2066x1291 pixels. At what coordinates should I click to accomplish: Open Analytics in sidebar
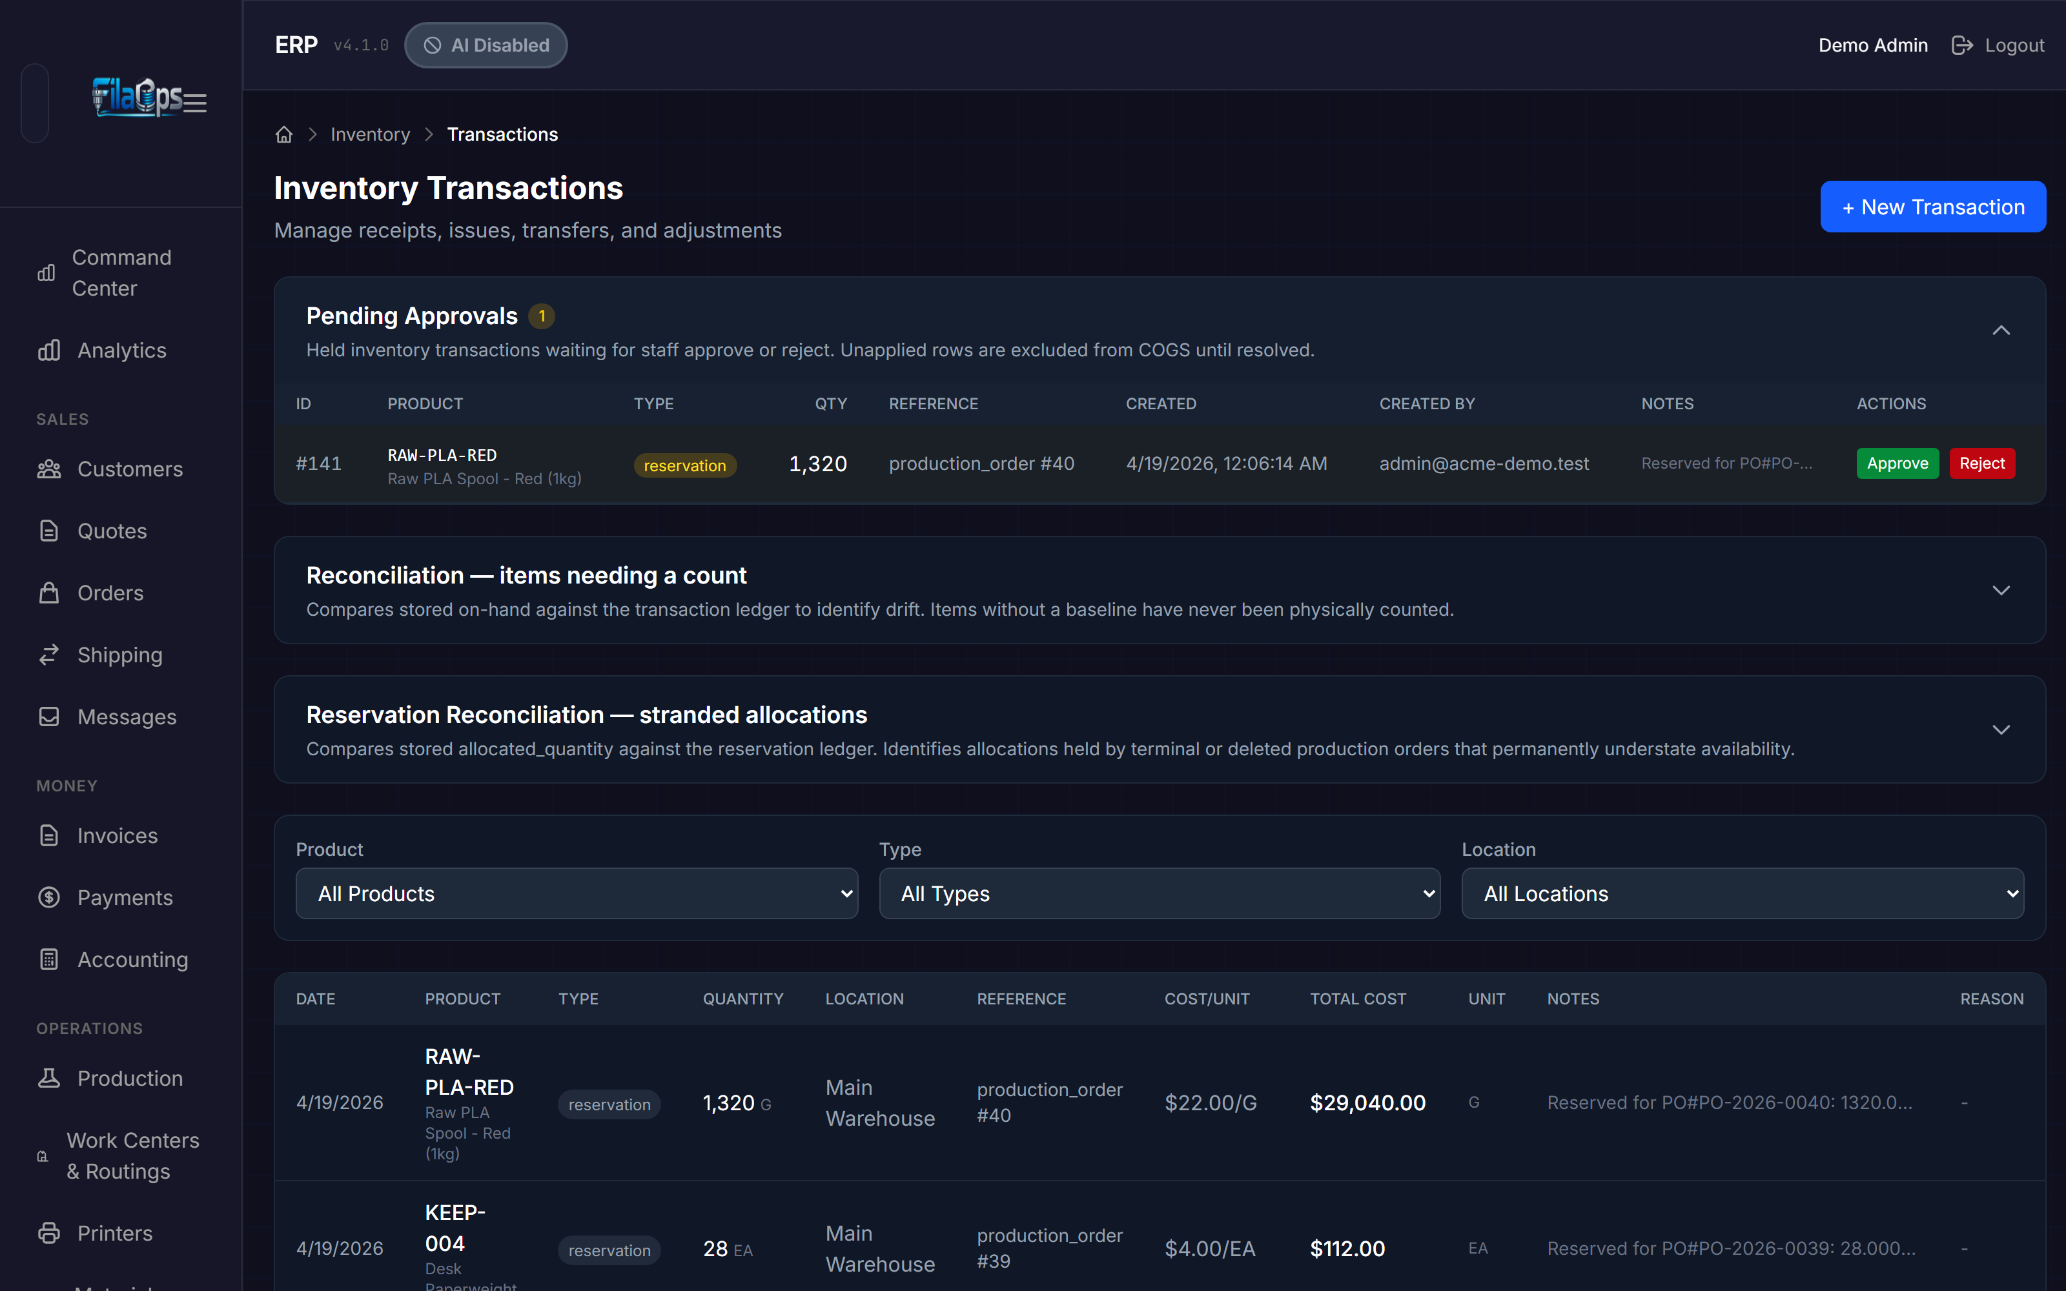click(121, 350)
